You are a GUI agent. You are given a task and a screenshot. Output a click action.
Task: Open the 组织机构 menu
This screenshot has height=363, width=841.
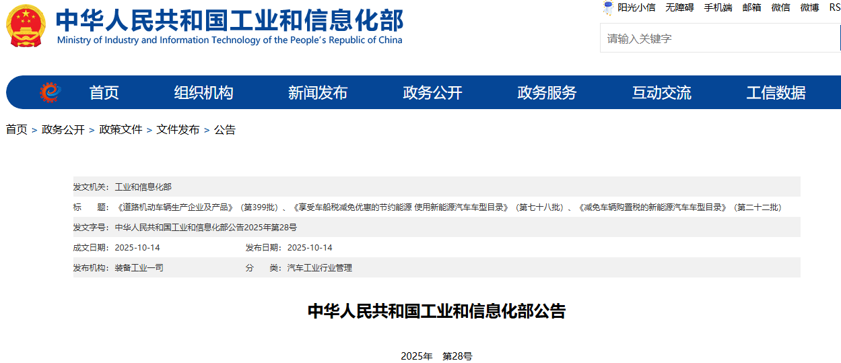[203, 93]
